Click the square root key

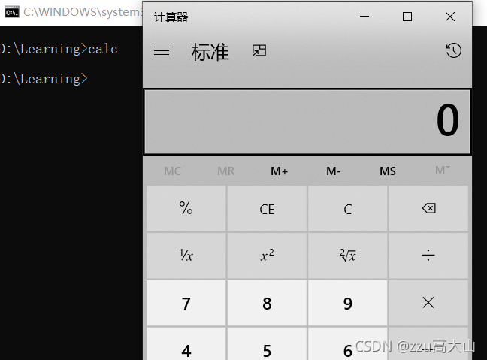coord(347,256)
